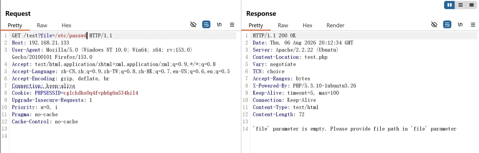Click the TCN: choice header
The height and width of the screenshot is (153, 479).
click(x=269, y=72)
